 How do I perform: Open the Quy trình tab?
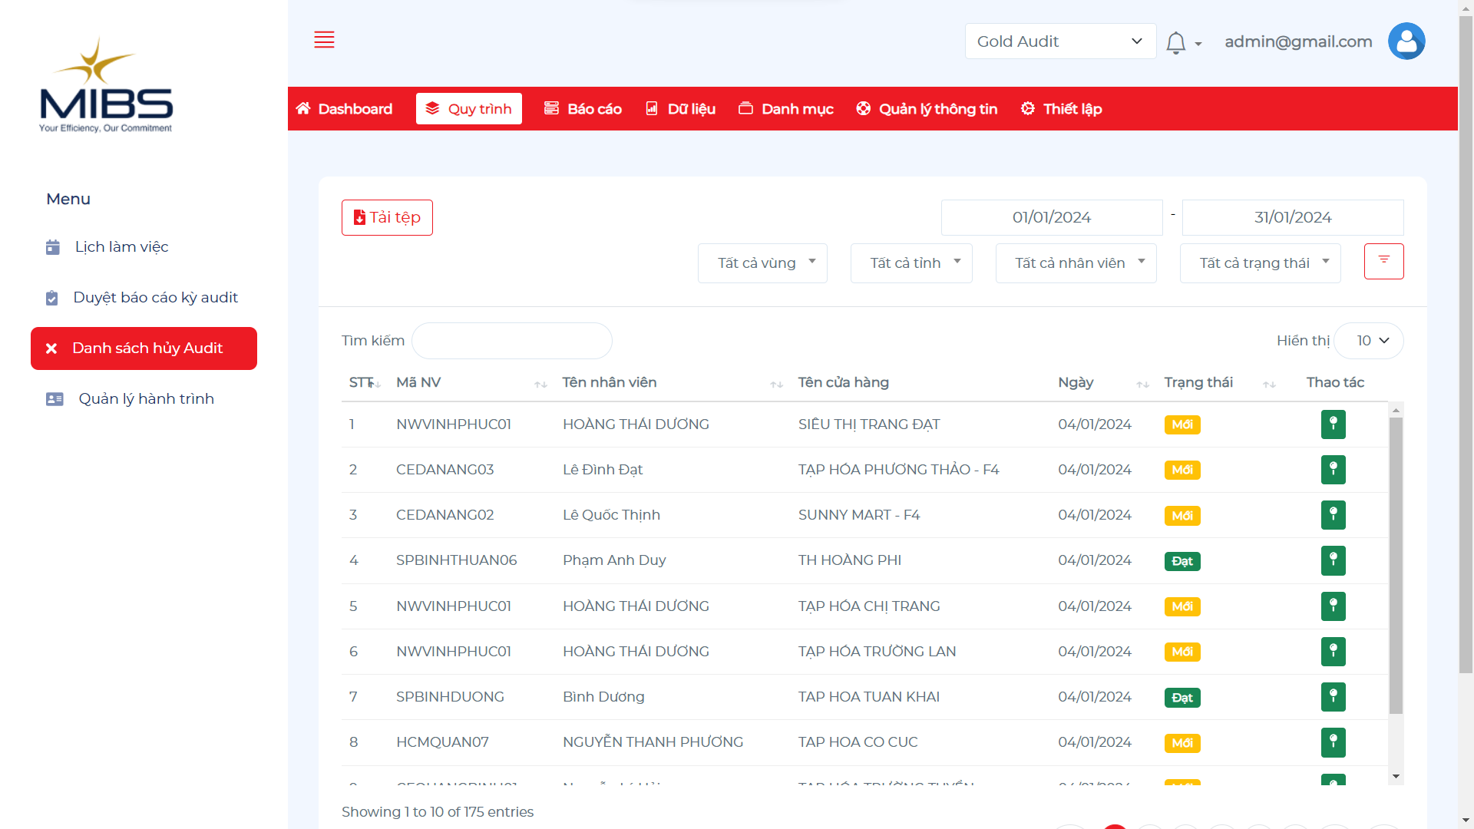point(469,109)
